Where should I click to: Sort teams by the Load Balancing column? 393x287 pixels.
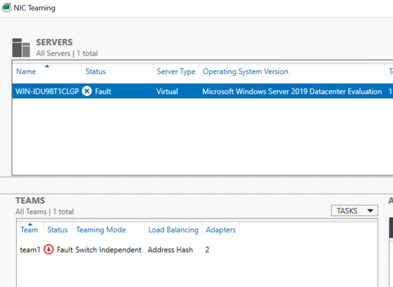click(x=173, y=230)
